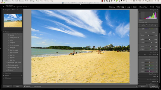The image size is (161, 90).
Task: Click the Navigator preview thumbnail
Action: 13,20
